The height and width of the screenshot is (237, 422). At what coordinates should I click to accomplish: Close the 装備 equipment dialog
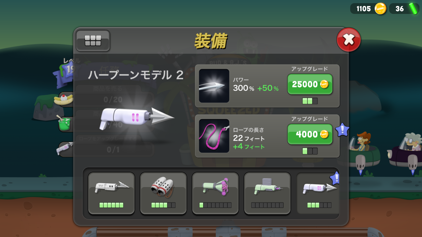[349, 39]
